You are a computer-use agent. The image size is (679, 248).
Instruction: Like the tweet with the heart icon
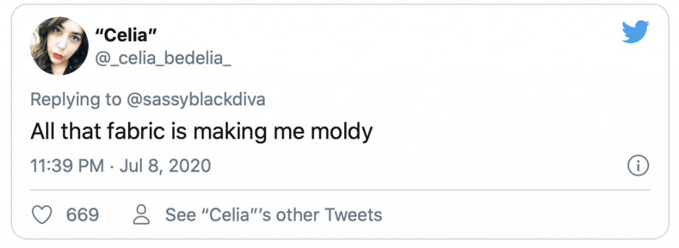coord(42,215)
